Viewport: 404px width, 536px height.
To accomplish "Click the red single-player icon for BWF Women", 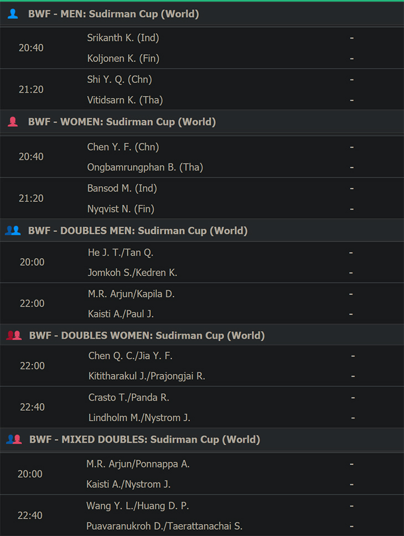I will [13, 122].
